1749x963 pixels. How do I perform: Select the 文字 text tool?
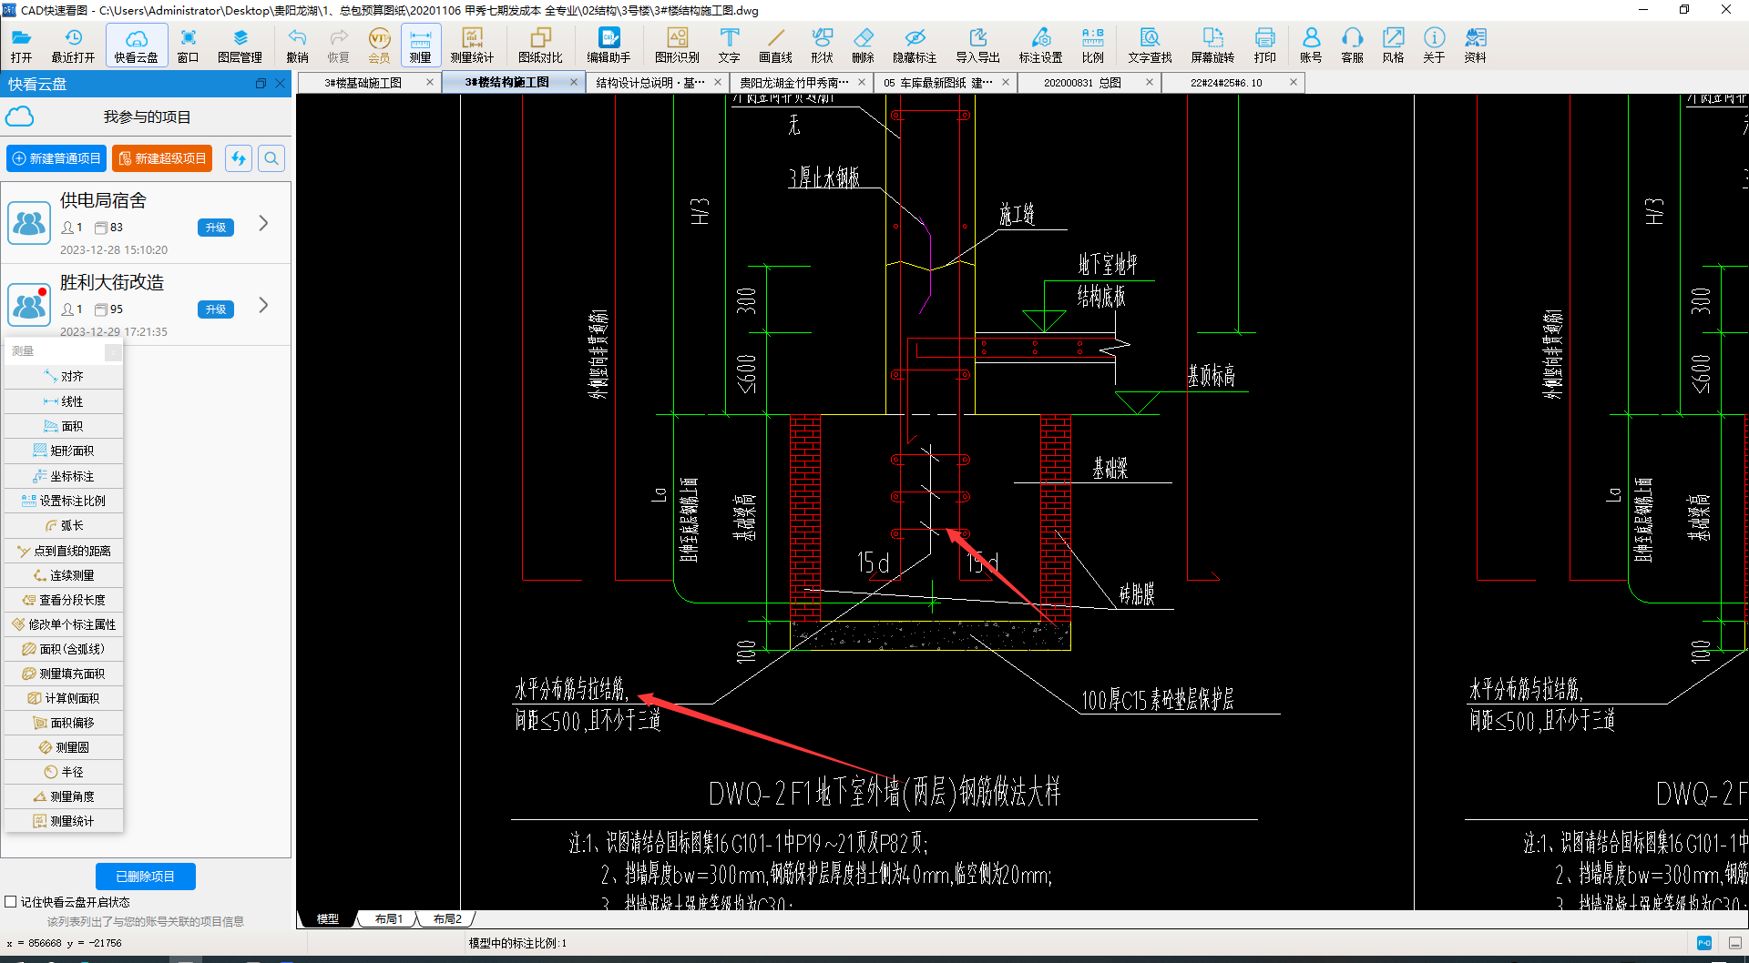(729, 45)
